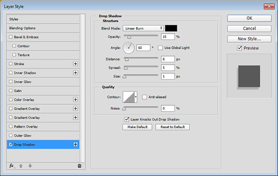Enable Use Global Light checkbox
The width and height of the screenshot is (278, 176).
pos(160,48)
